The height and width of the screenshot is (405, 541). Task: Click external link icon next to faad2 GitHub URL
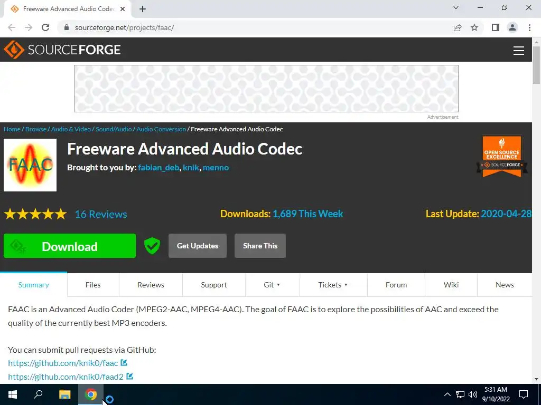pyautogui.click(x=130, y=377)
